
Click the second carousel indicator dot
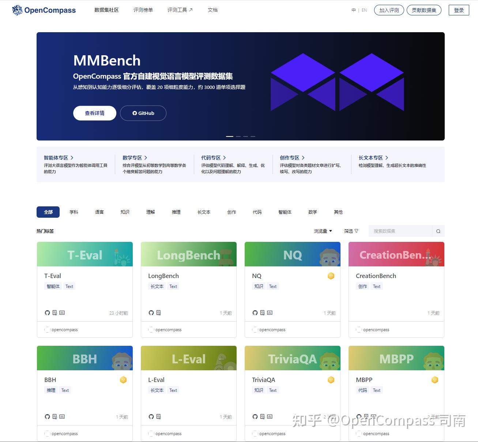point(238,136)
